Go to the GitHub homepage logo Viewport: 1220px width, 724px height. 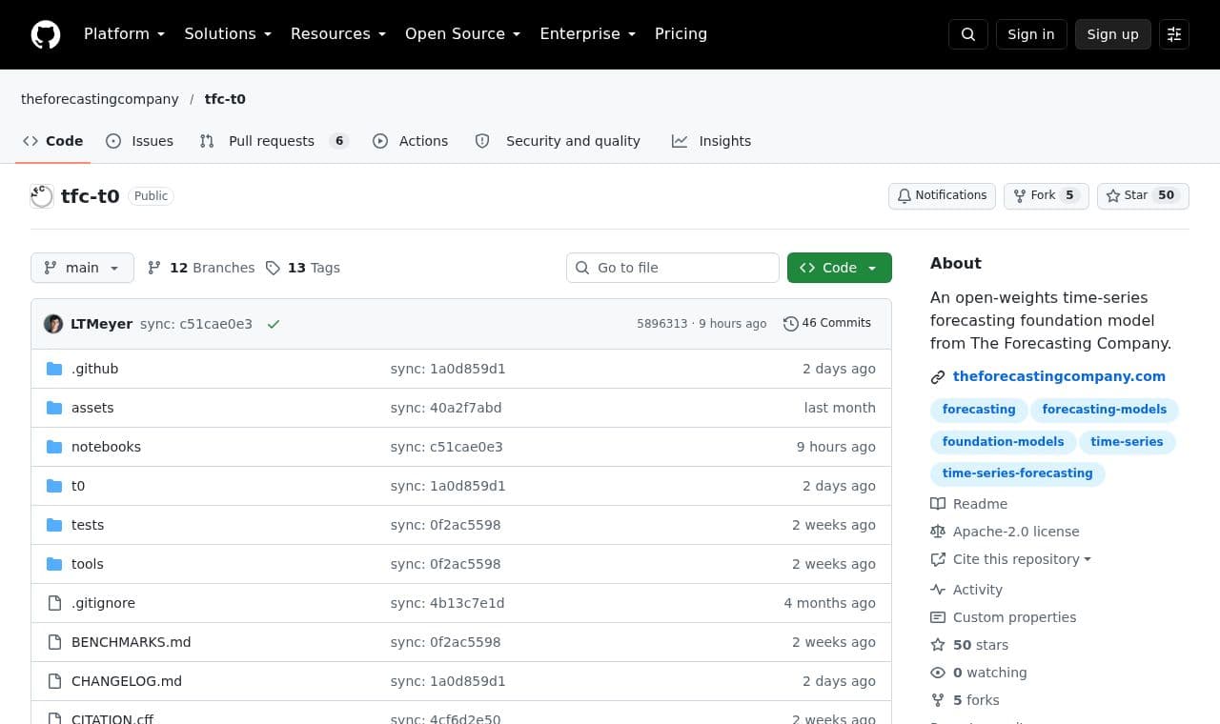pos(46,34)
